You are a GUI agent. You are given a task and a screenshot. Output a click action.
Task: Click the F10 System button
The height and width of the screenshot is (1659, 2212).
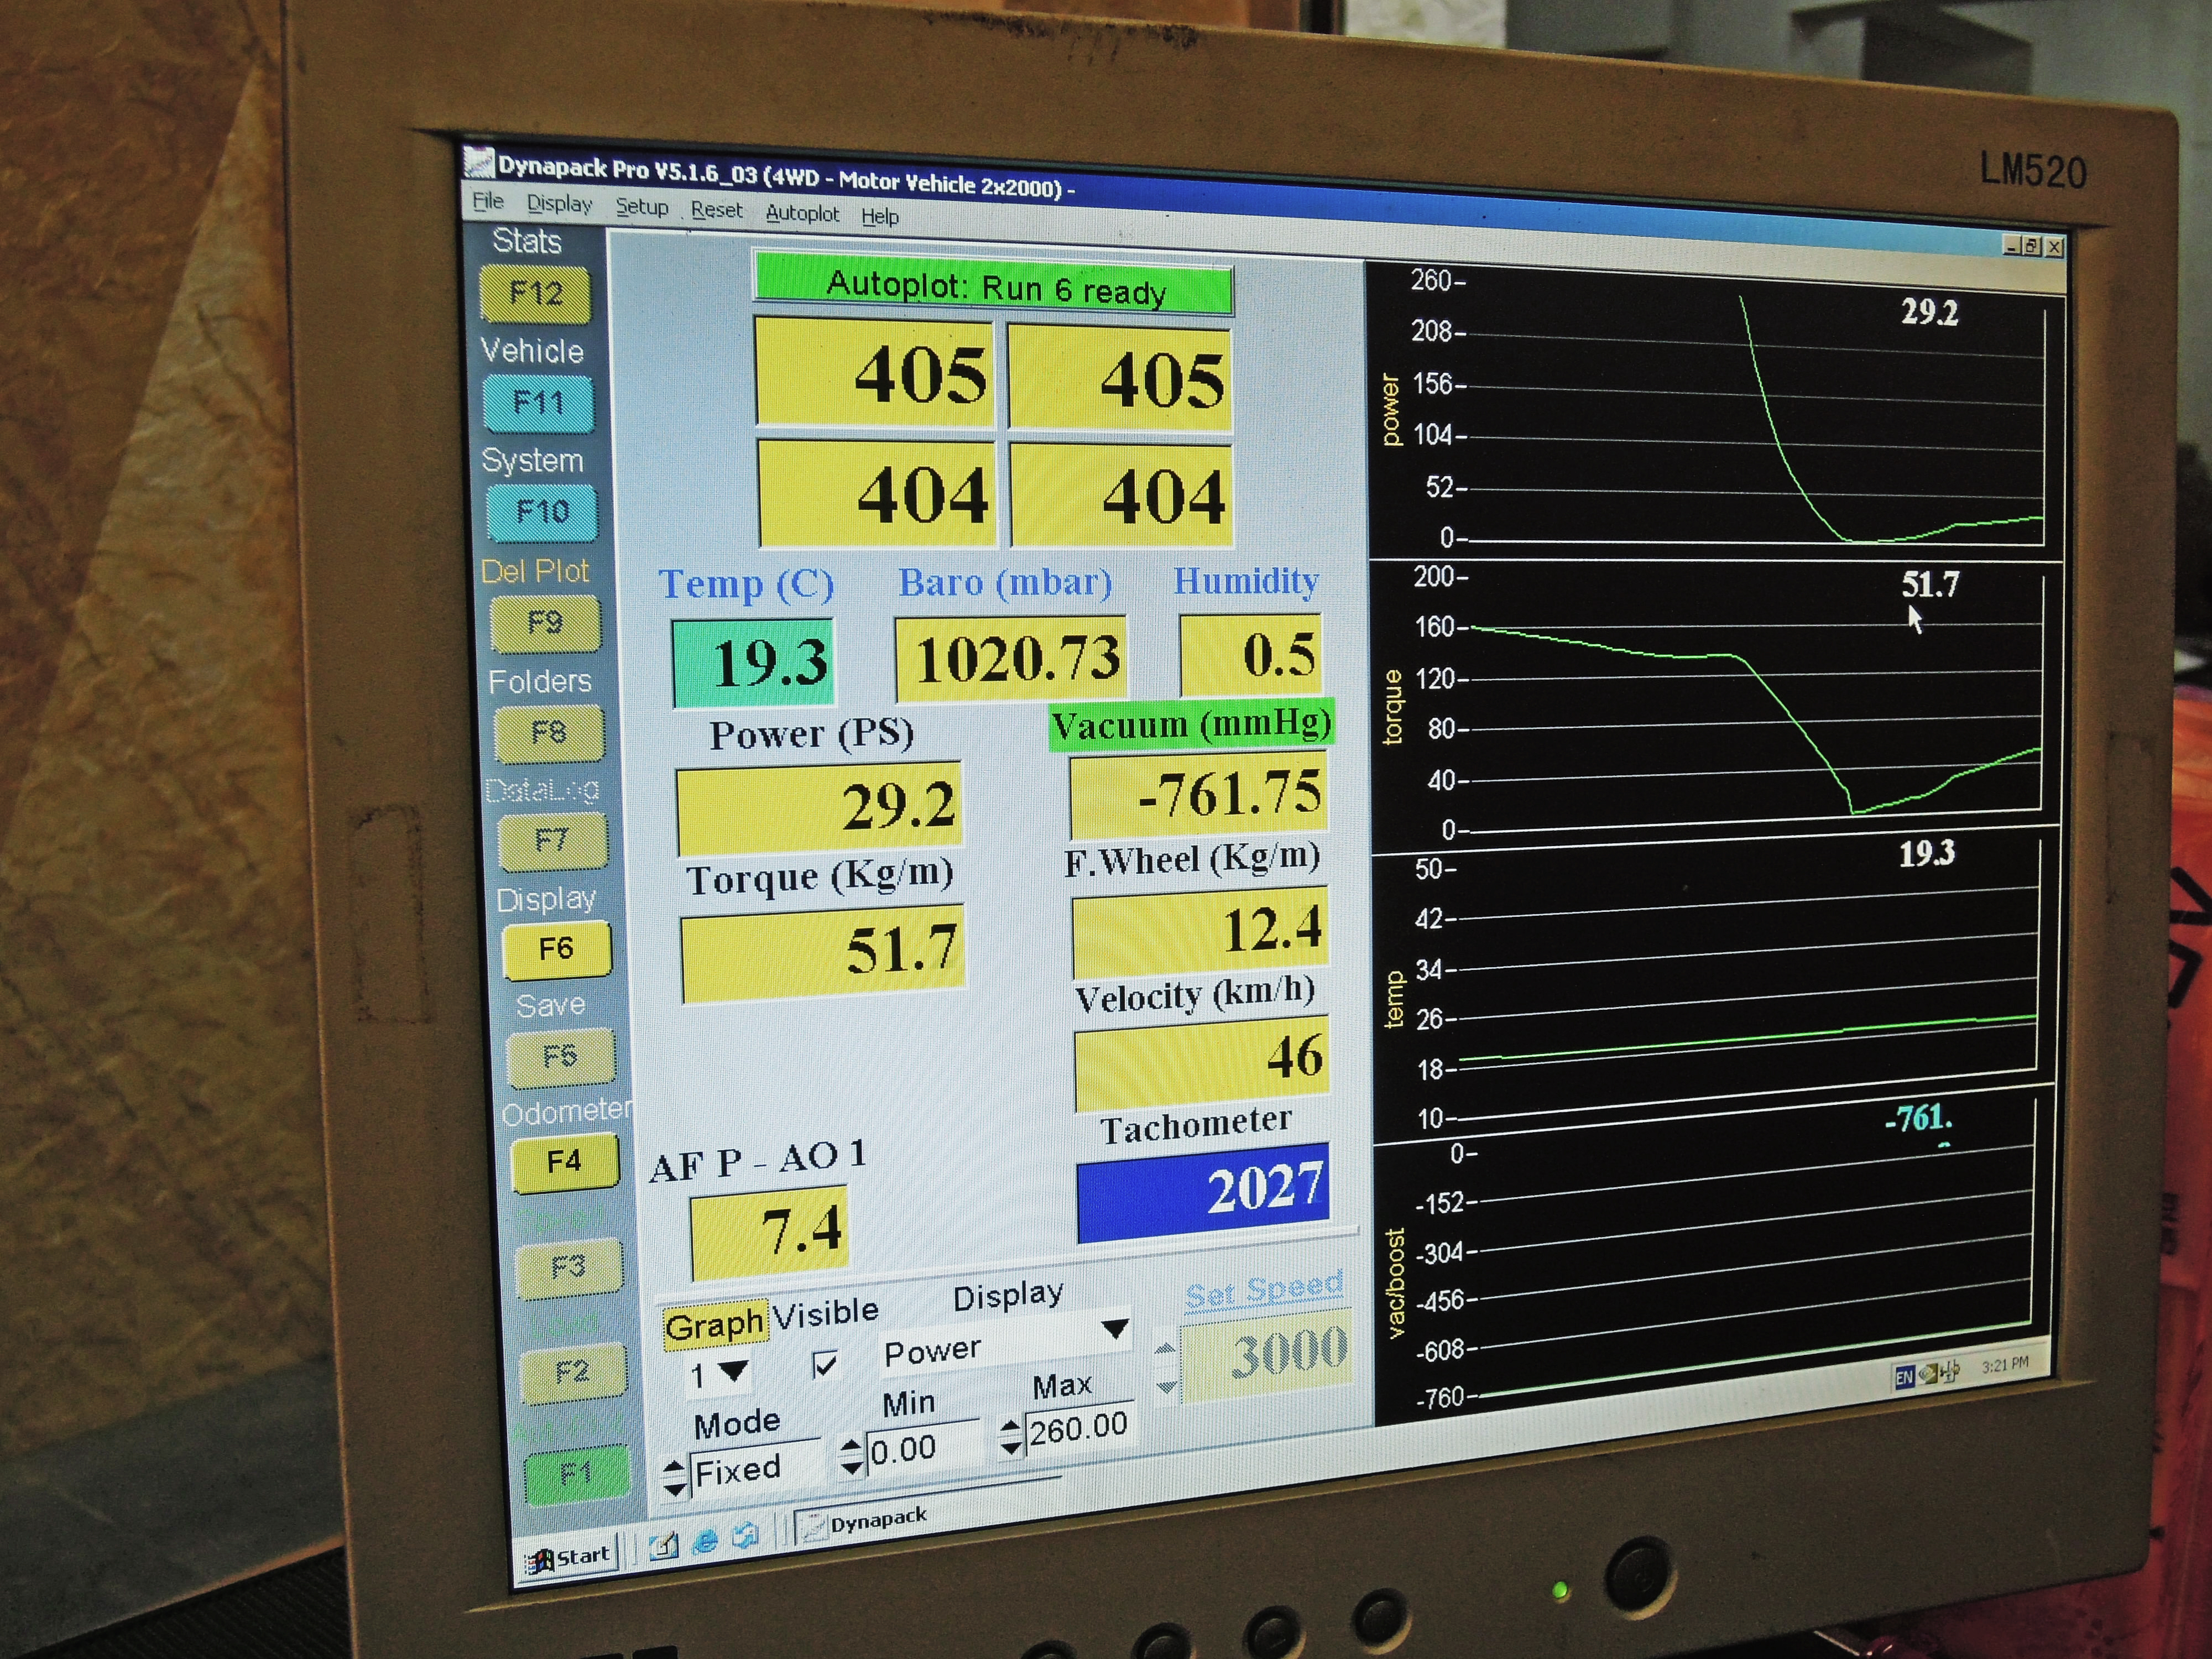[542, 512]
